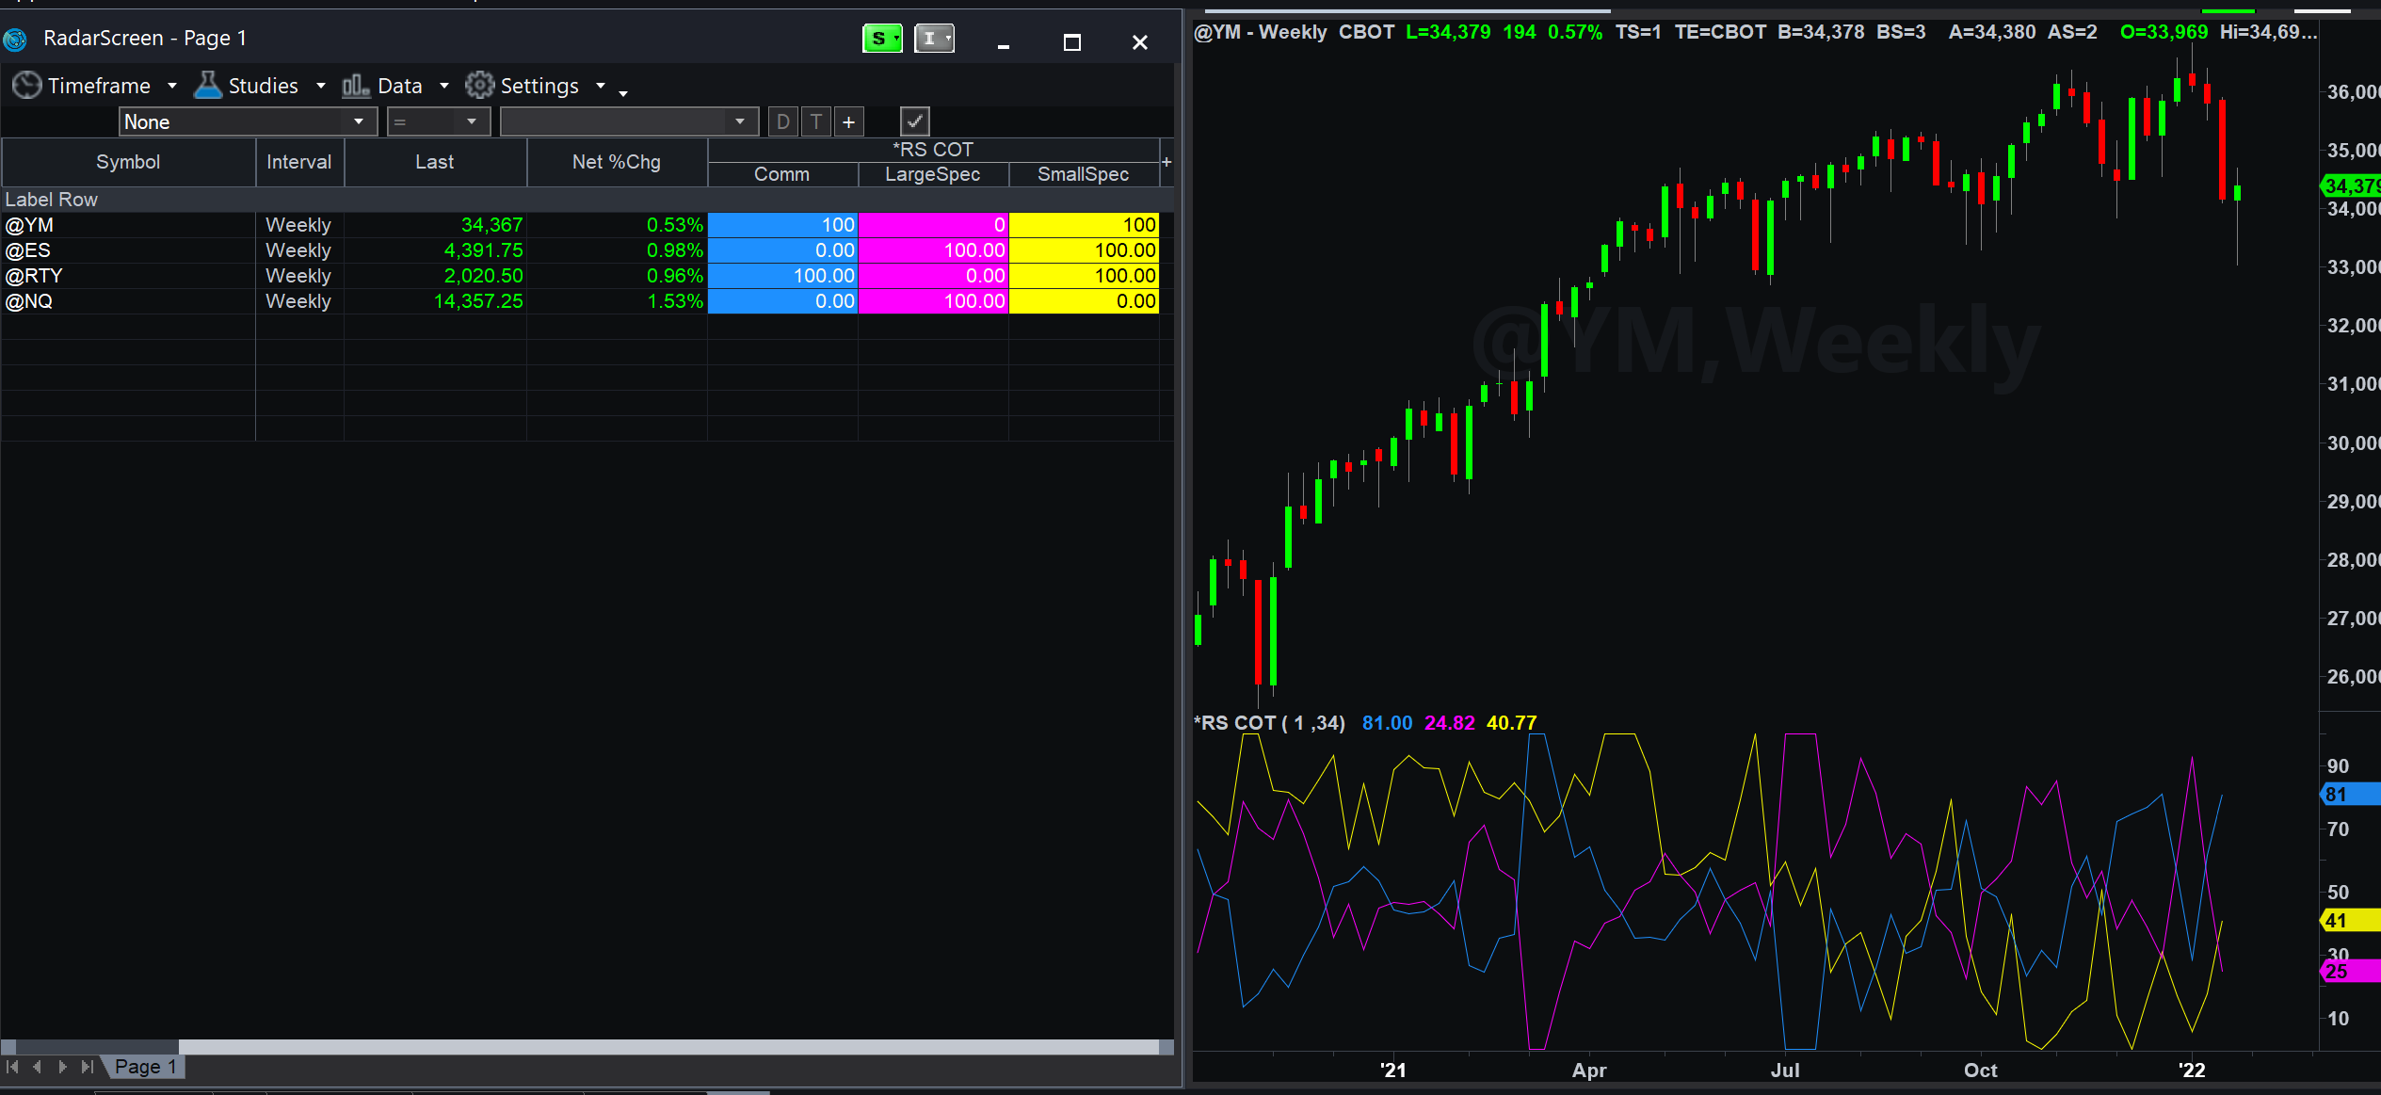Sort by the Comm column header
Screen dimensions: 2381x1095
[781, 174]
